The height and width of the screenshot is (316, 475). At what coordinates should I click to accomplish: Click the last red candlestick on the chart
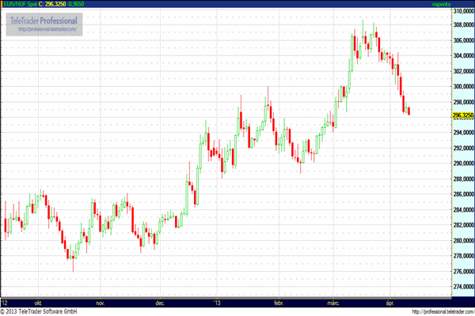tap(408, 111)
